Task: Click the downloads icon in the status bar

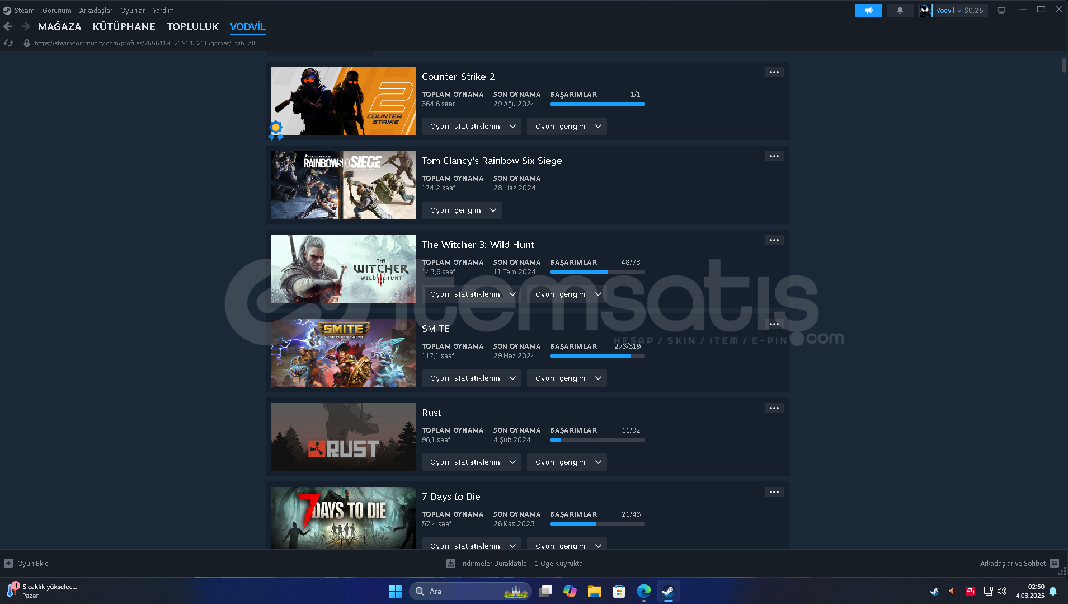Action: click(450, 563)
